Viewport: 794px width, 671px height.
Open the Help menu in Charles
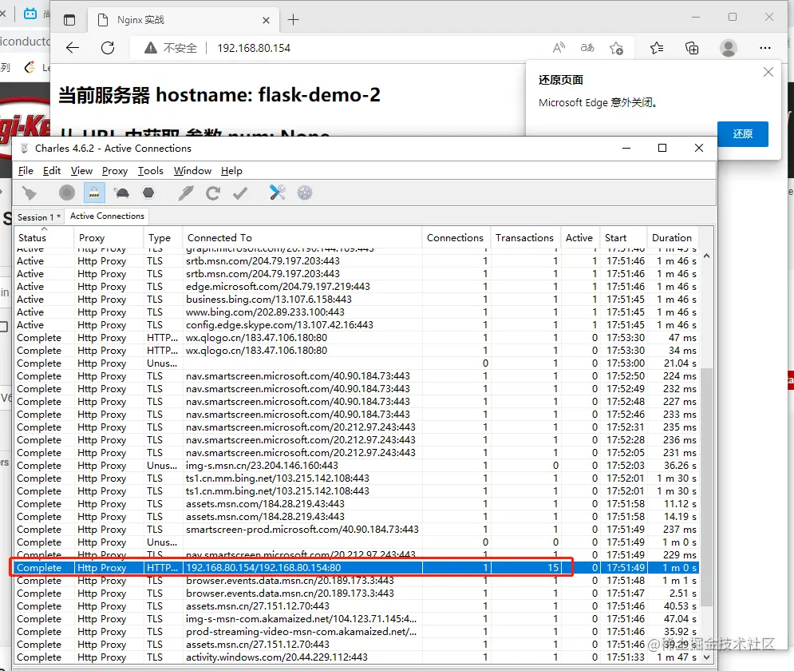click(x=231, y=171)
